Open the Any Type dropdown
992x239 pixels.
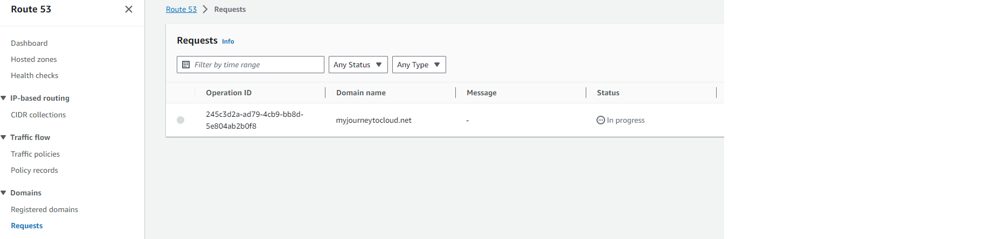[419, 65]
